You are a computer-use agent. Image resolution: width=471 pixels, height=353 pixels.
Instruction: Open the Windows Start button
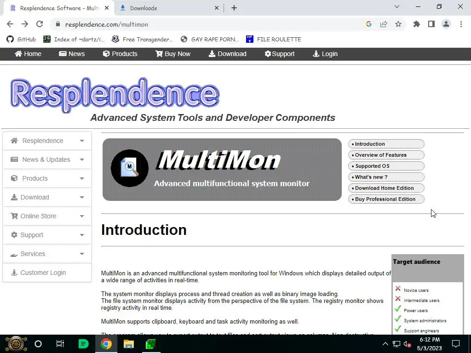point(16,344)
